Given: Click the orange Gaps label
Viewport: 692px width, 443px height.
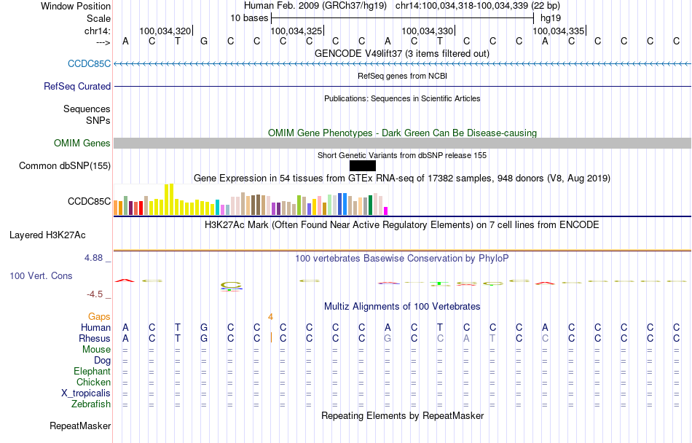Looking at the screenshot, I should [x=99, y=316].
